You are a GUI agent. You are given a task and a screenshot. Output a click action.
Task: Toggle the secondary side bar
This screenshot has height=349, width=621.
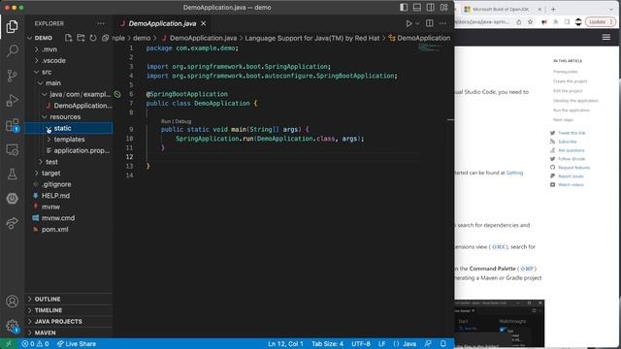coord(431,7)
